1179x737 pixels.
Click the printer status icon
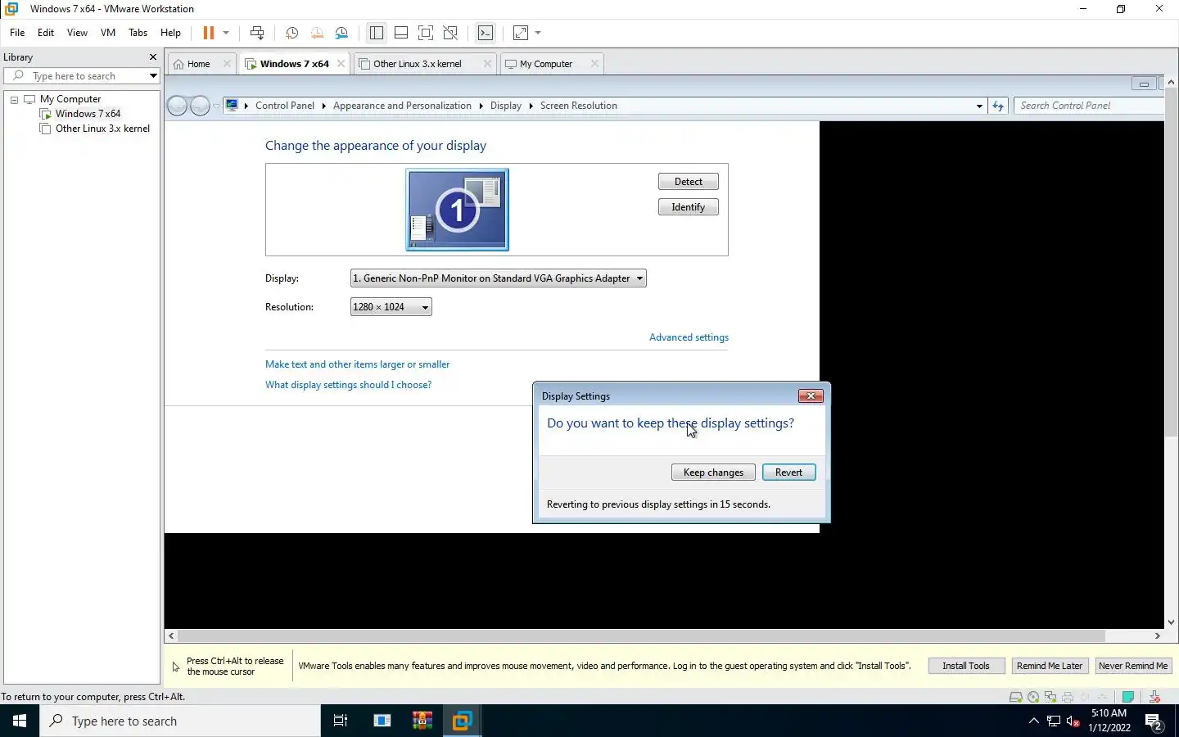tap(1068, 698)
